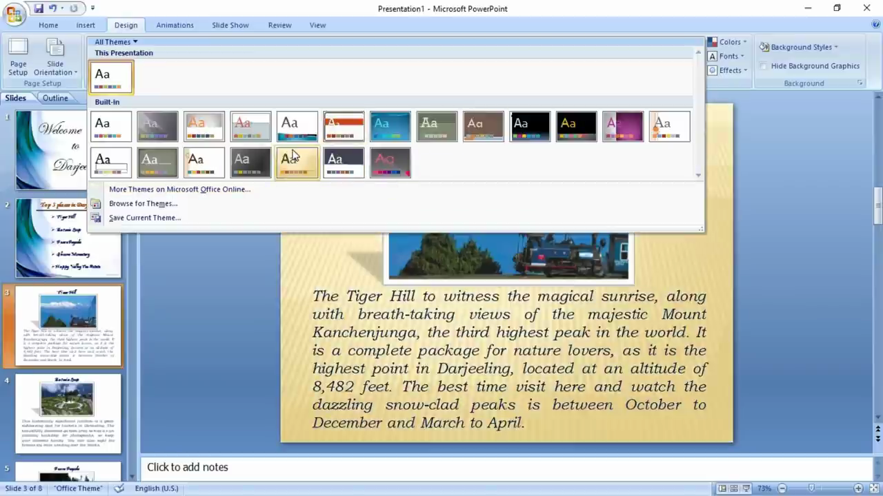Open the Home ribbon tab

pos(48,25)
